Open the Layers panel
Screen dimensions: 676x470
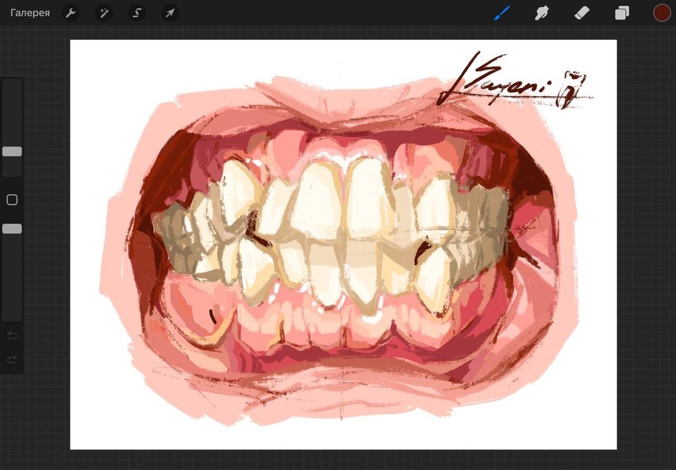coord(622,13)
